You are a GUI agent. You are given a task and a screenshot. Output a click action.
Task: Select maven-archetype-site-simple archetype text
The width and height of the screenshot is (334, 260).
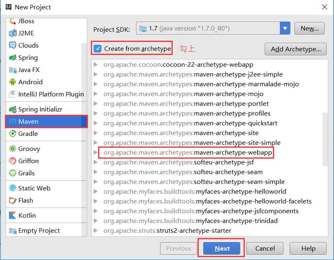tap(192, 142)
